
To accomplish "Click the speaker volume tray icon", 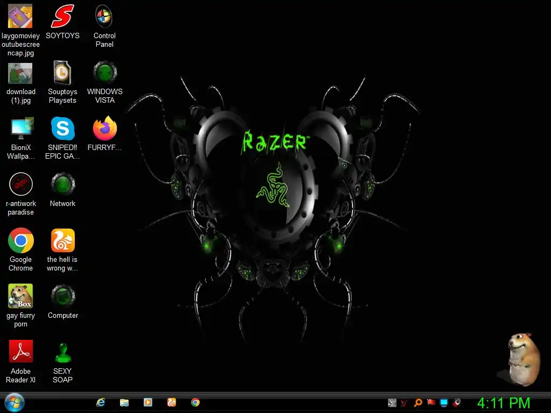I will [457, 403].
